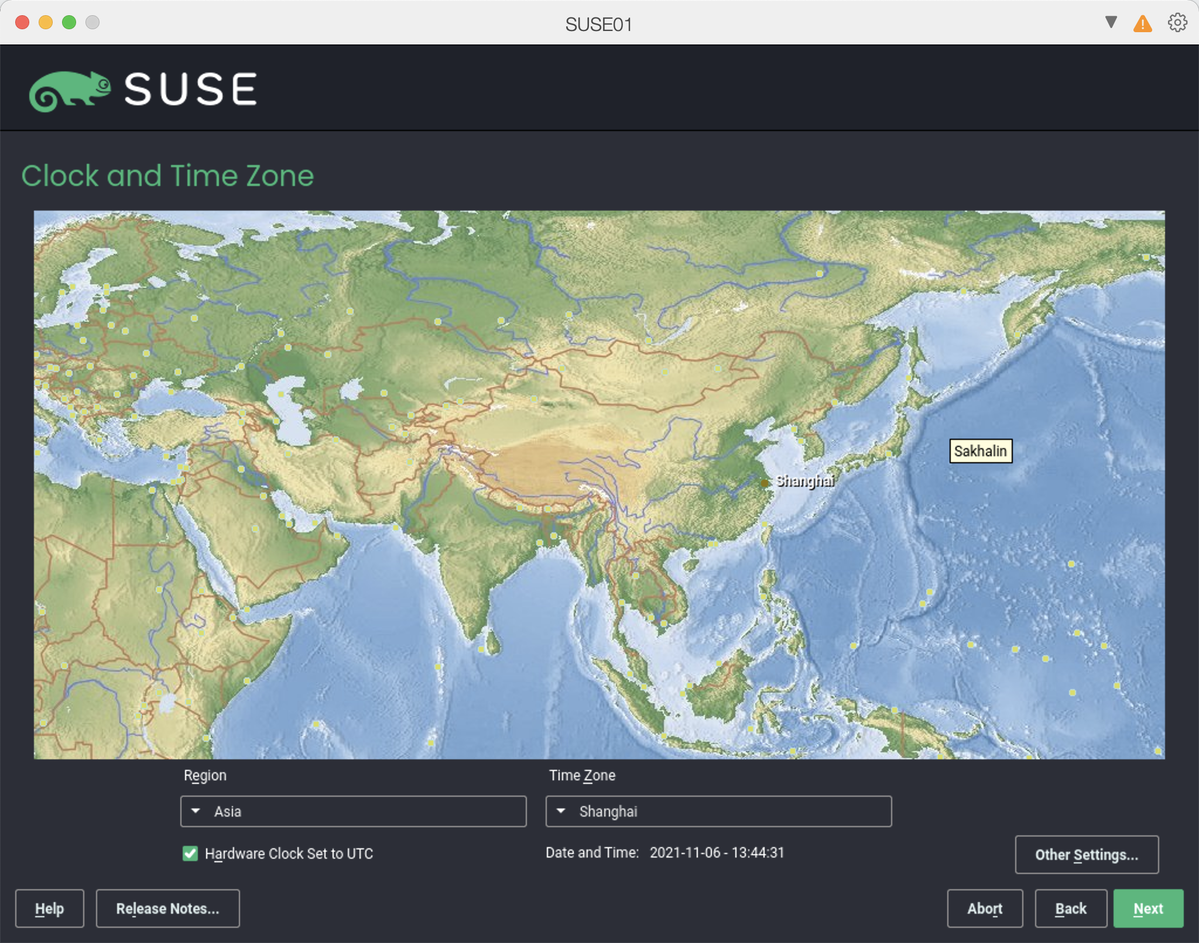Click the yellow minimize window button
Image resolution: width=1199 pixels, height=943 pixels.
46,22
